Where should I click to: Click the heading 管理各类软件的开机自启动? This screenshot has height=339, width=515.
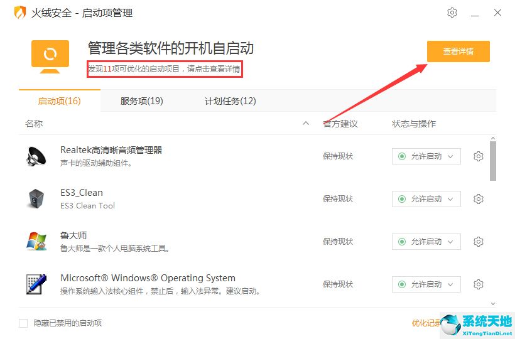coord(170,48)
